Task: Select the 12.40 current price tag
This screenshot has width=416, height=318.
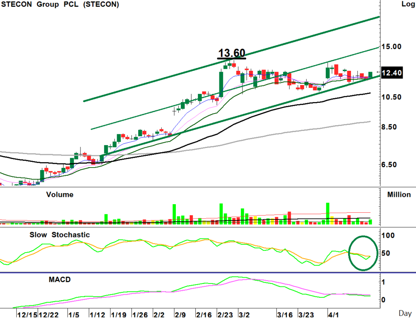Action: coord(392,73)
